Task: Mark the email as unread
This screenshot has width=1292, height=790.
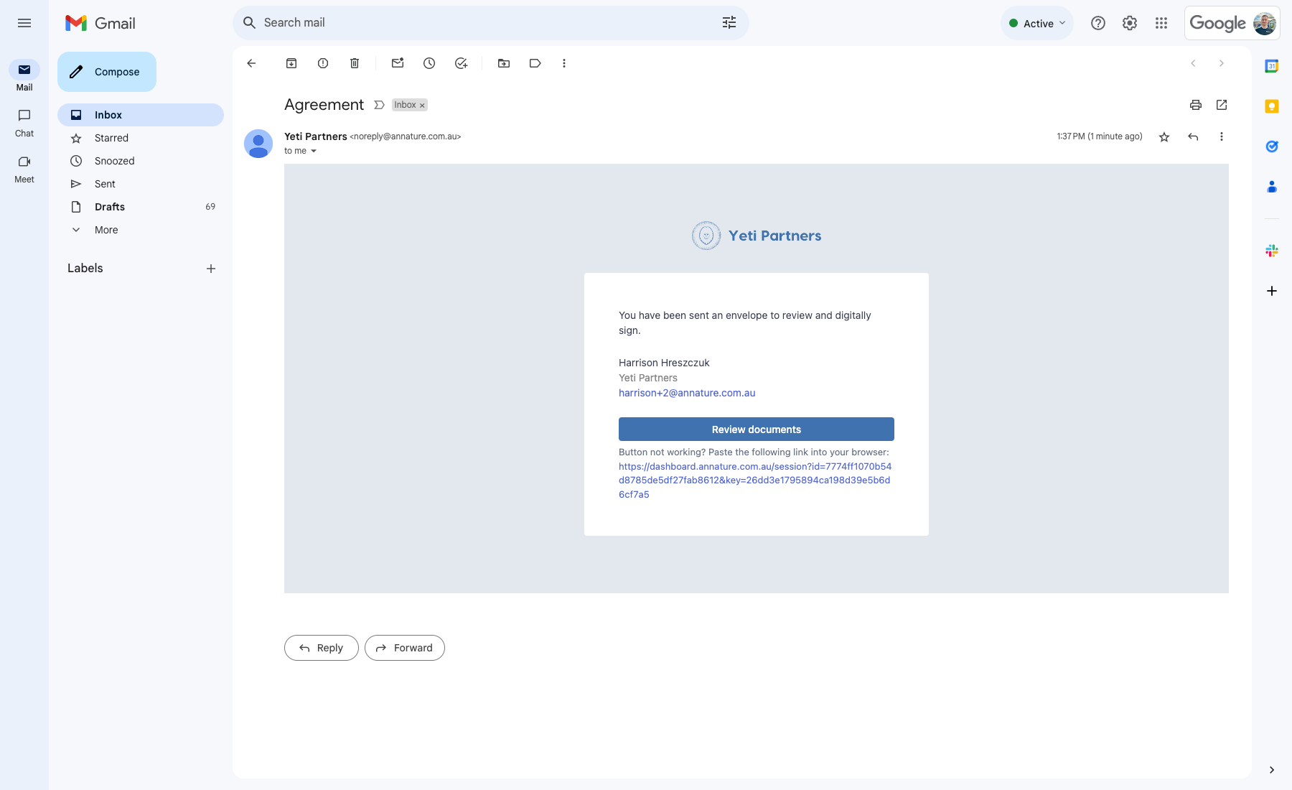Action: click(397, 63)
